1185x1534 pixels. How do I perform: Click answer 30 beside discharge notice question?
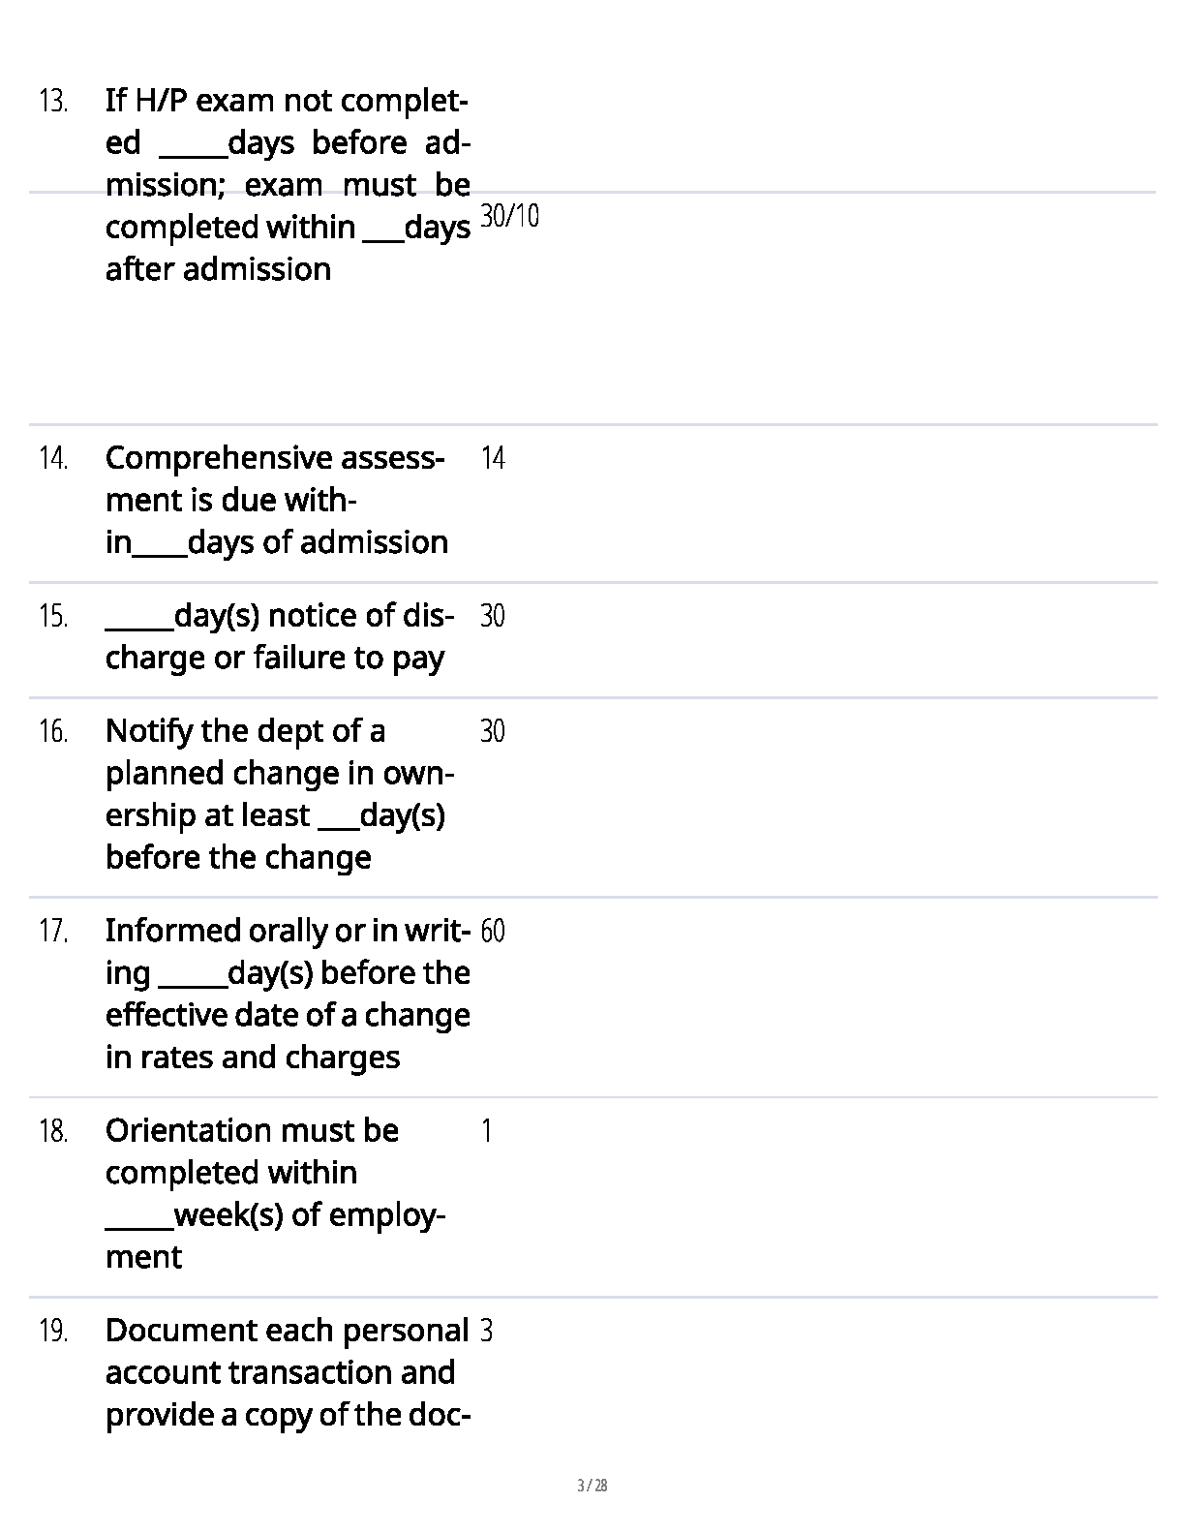click(x=493, y=616)
